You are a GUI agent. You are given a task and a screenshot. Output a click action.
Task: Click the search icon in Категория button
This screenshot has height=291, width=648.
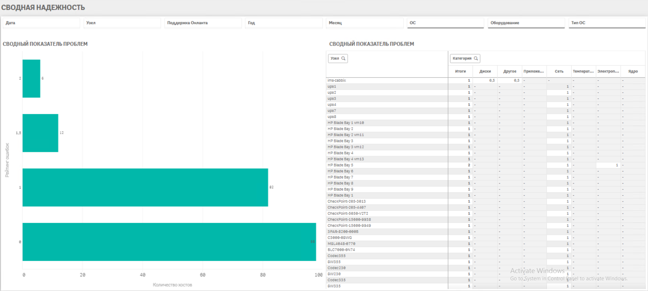(476, 58)
